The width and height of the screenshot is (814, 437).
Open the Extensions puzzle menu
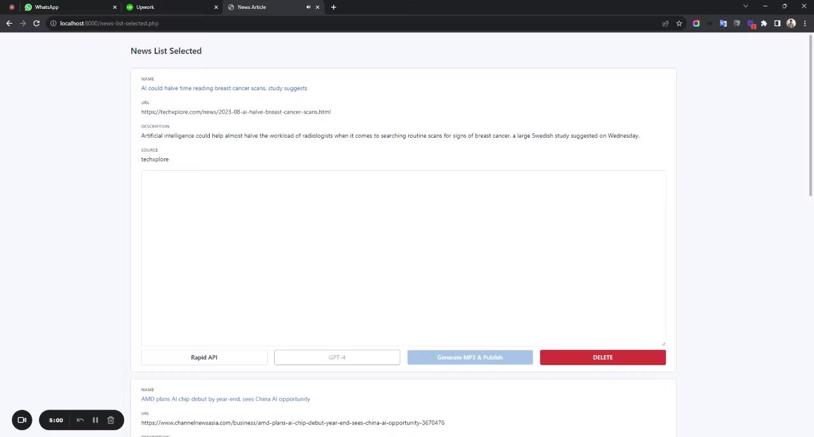(764, 24)
